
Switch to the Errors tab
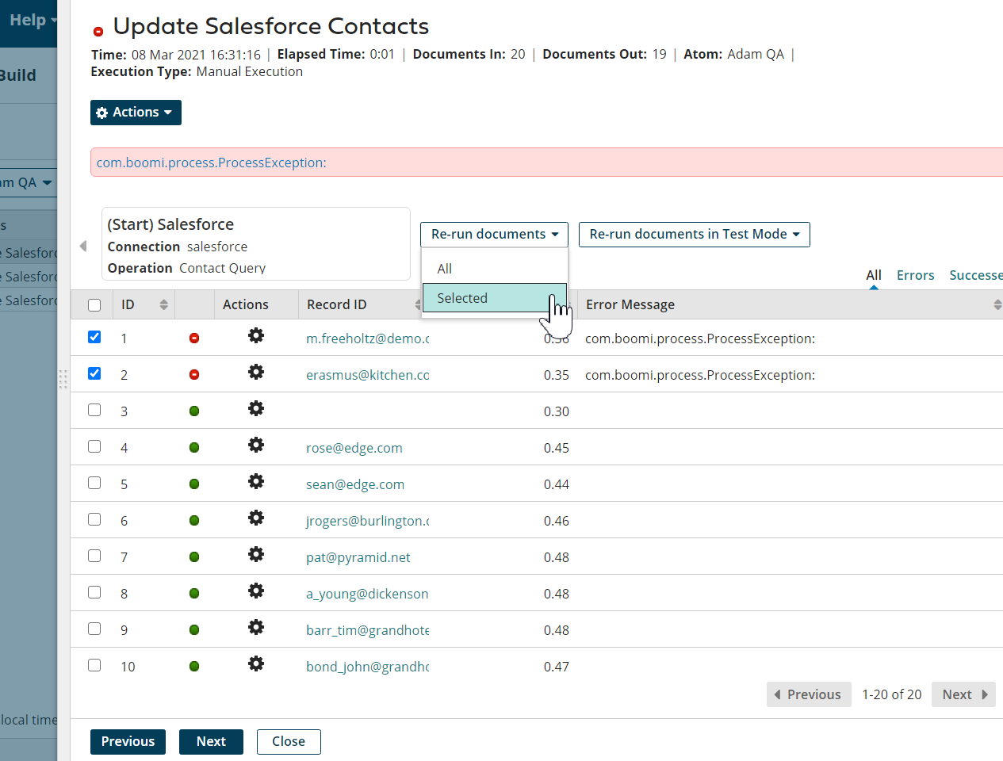pos(915,274)
